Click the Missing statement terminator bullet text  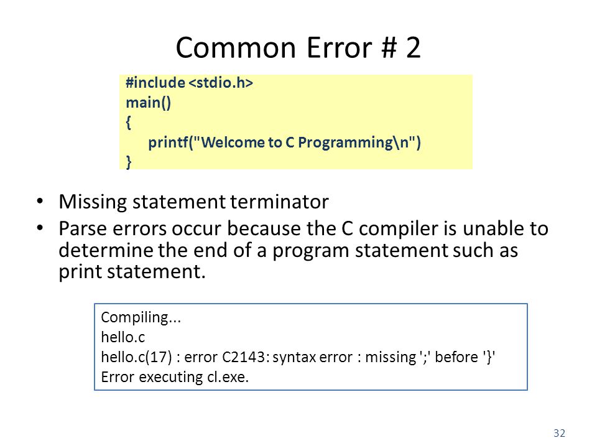pos(193,202)
